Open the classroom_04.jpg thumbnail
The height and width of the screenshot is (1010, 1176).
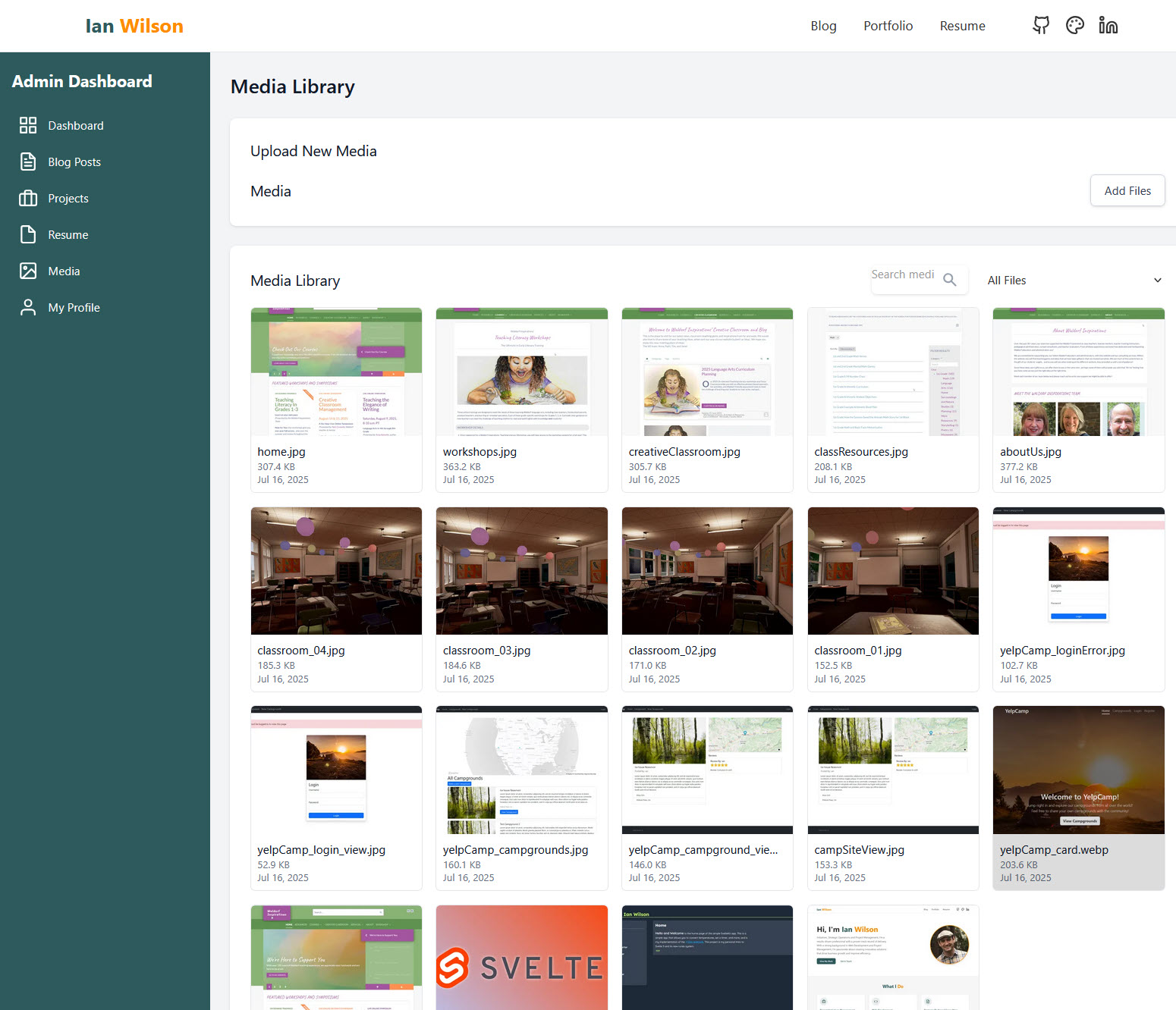pyautogui.click(x=336, y=571)
